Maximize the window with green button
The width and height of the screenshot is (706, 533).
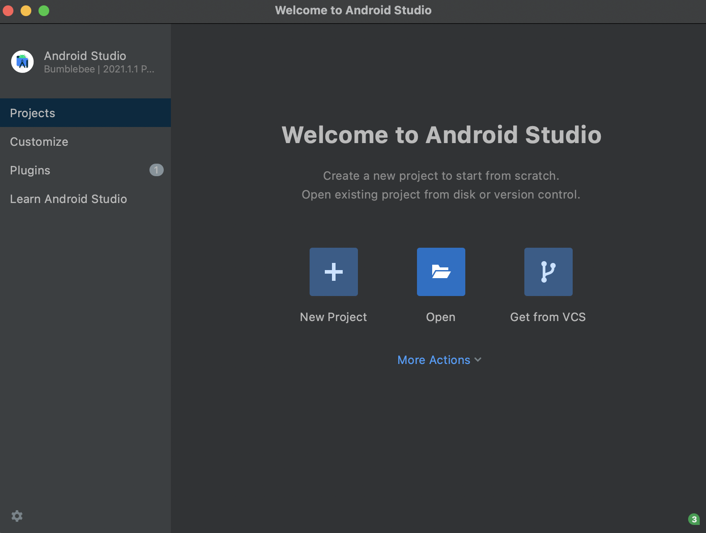click(44, 11)
